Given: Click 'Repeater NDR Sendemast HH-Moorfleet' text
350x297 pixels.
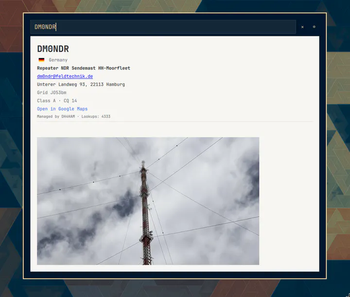Looking at the screenshot, I should point(84,68).
